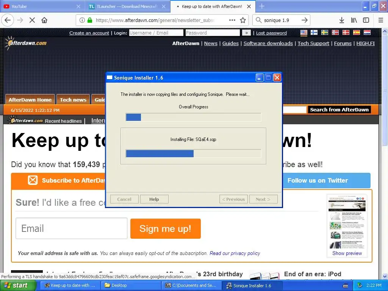Click the Help button in Sonique Installer
This screenshot has height=291, width=388.
154,199
